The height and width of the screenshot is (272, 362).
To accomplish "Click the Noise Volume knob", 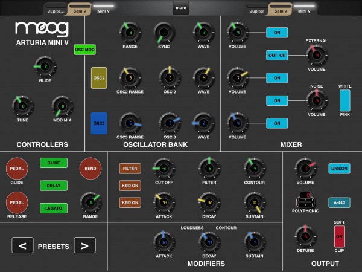I will pyautogui.click(x=317, y=100).
